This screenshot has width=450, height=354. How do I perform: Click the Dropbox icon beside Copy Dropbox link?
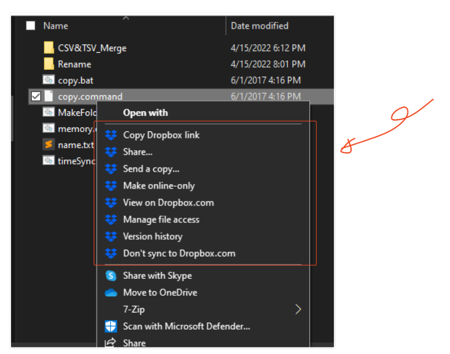111,135
